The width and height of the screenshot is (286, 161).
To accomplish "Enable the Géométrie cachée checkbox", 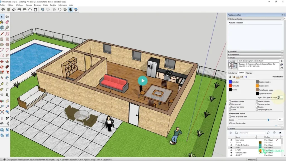I will 230,102.
